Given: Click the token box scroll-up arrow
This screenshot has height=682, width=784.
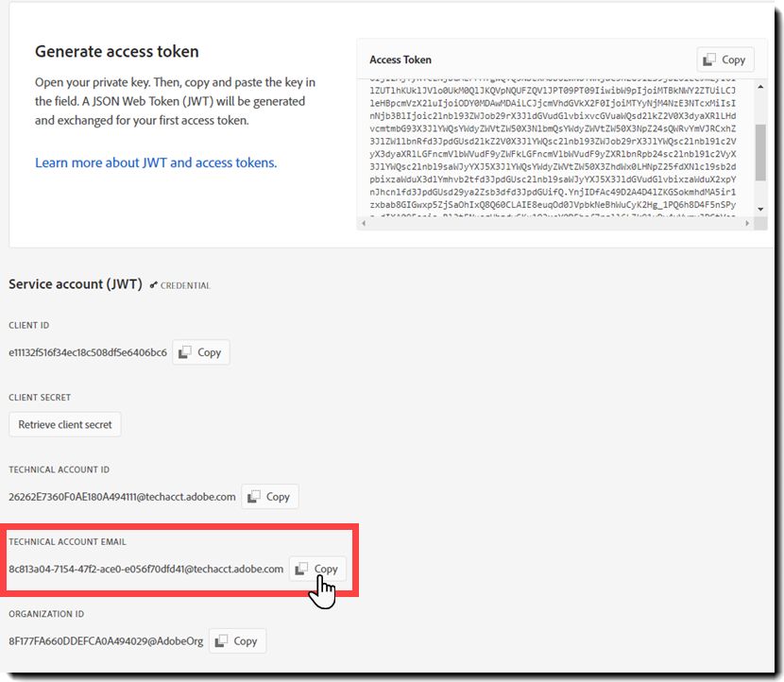Looking at the screenshot, I should click(760, 87).
